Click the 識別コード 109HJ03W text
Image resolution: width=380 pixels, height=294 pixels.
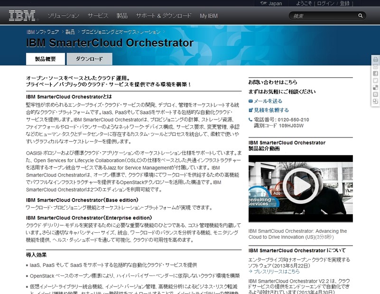tap(278, 126)
